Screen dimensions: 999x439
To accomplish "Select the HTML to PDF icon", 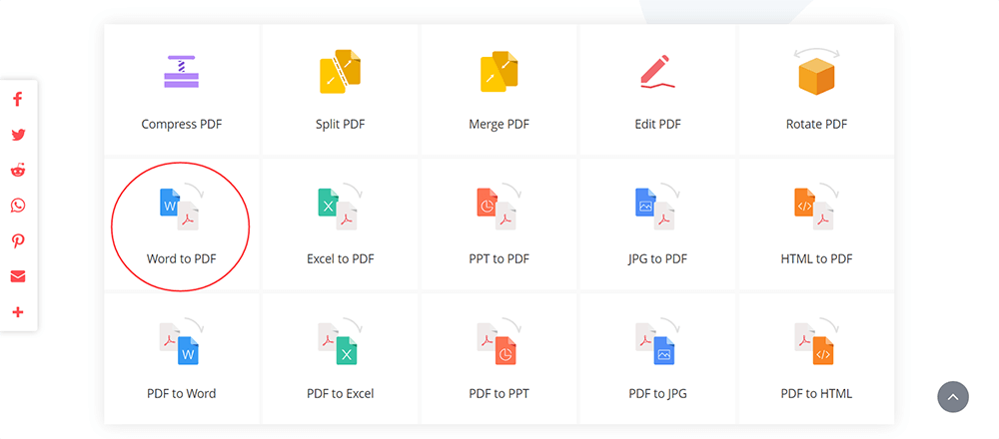I will [x=816, y=207].
